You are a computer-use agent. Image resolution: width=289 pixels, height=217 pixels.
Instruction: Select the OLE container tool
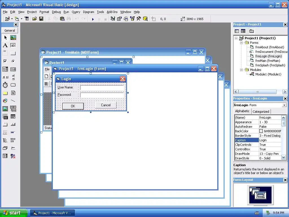click(5, 117)
